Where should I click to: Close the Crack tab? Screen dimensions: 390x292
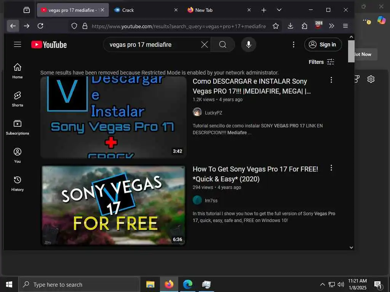[x=176, y=10]
